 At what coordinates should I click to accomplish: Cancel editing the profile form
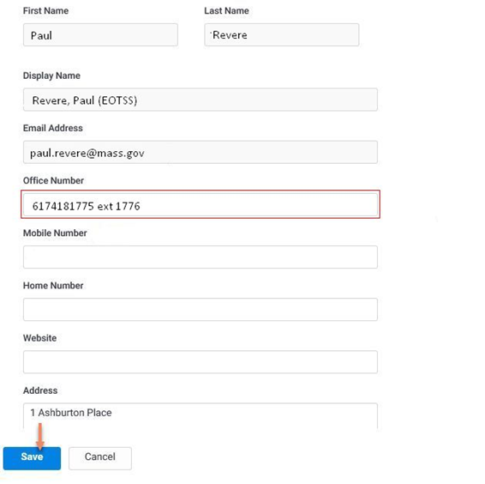click(100, 458)
